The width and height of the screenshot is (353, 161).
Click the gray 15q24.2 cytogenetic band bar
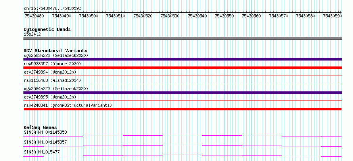click(182, 38)
